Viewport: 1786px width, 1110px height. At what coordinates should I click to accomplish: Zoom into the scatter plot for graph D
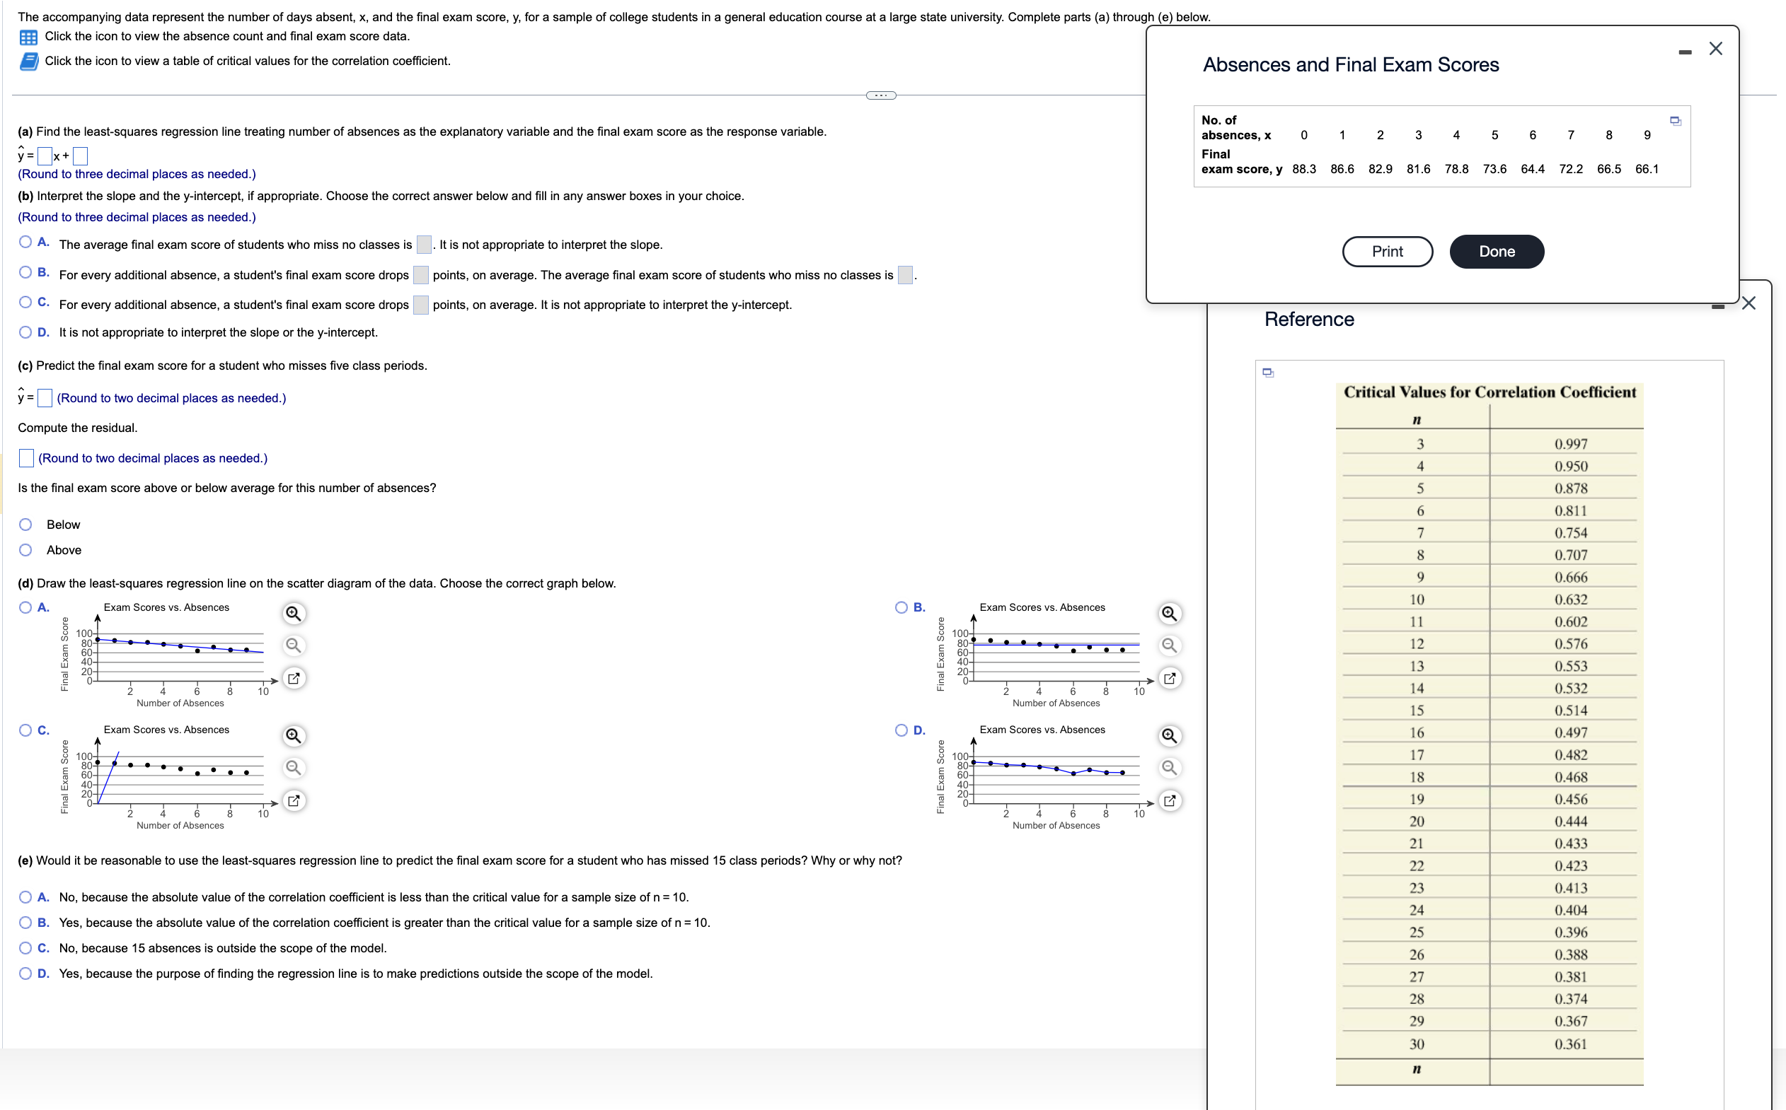click(x=1170, y=735)
